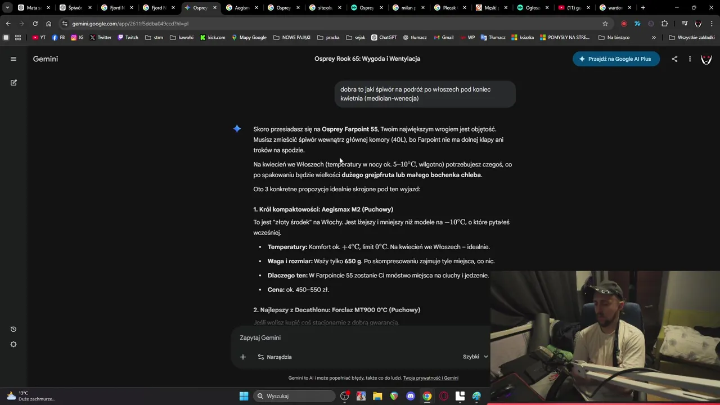720x405 pixels.
Task: Open the NOWE PAJĄKI bookmarks folder
Action: (x=292, y=37)
